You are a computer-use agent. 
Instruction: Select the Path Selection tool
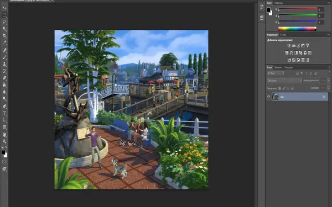[x=4, y=120]
